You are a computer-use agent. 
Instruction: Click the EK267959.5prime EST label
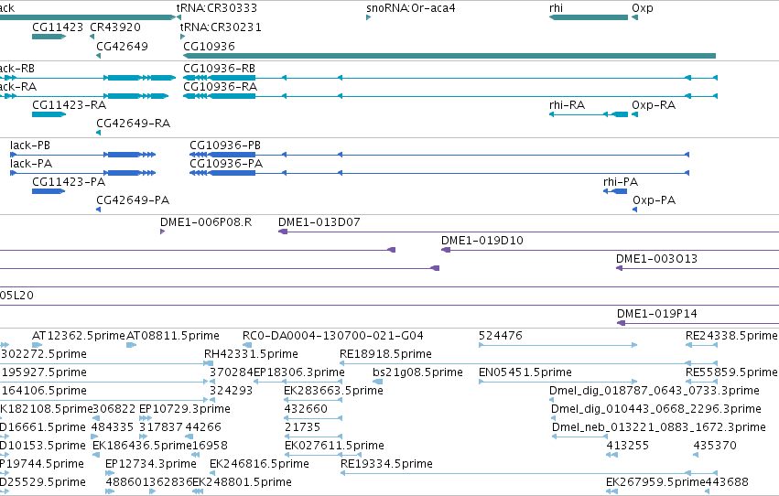point(655,482)
